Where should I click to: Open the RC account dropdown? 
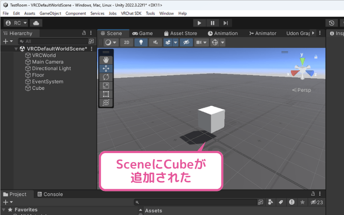[x=16, y=23]
